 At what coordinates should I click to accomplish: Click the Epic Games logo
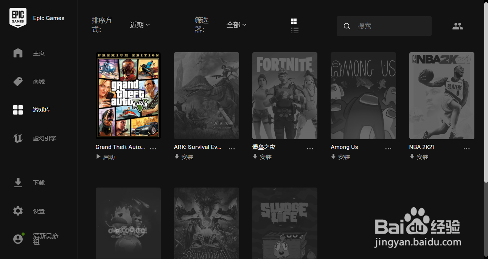pos(18,18)
